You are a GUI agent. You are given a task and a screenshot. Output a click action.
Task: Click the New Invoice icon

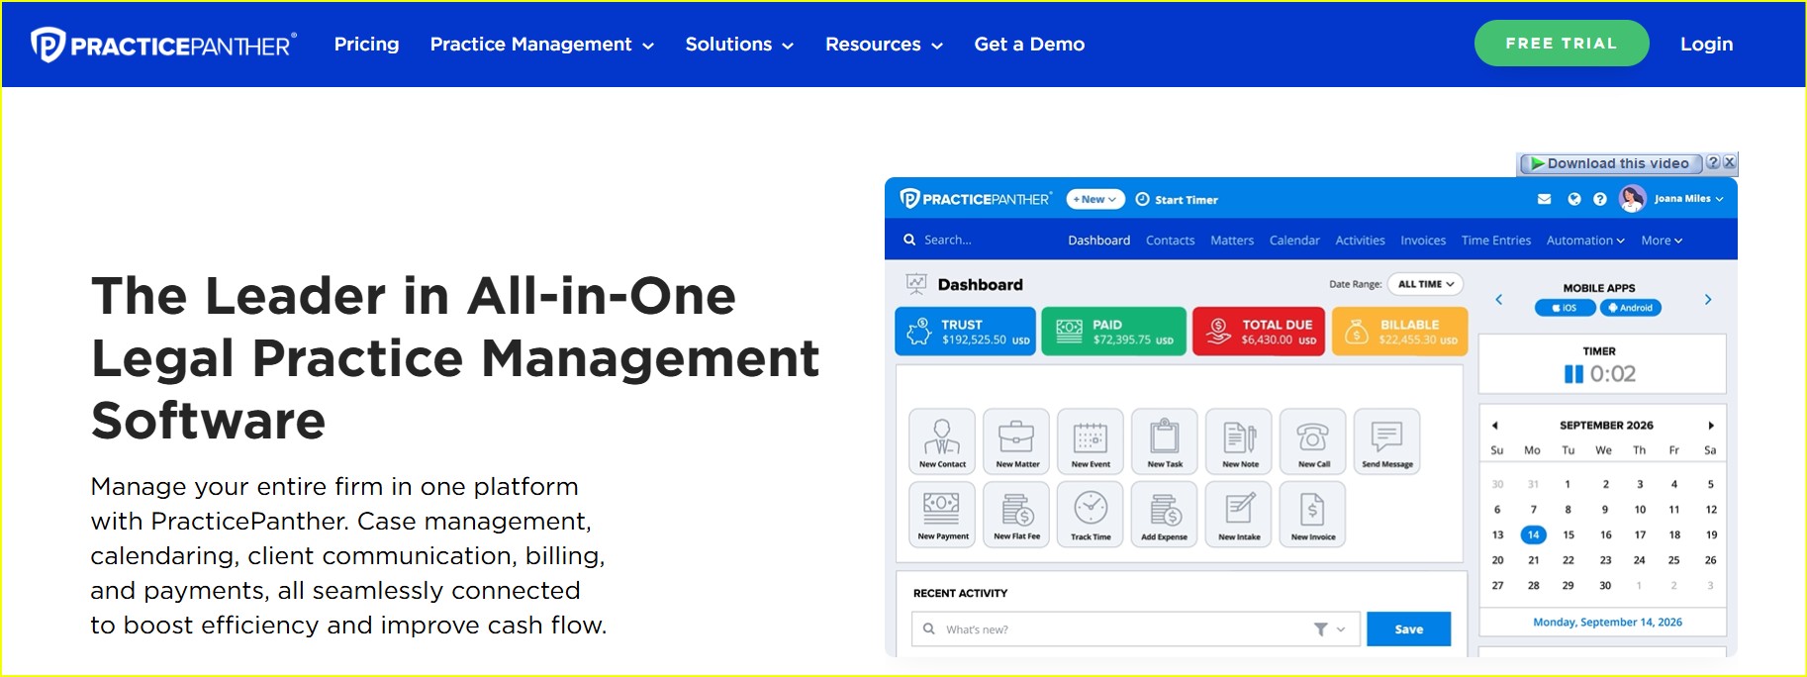pos(1313,515)
